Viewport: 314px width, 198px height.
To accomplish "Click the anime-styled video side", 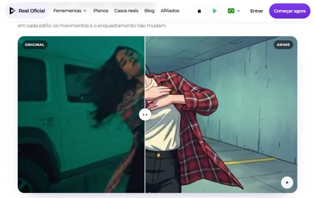I will pyautogui.click(x=221, y=115).
